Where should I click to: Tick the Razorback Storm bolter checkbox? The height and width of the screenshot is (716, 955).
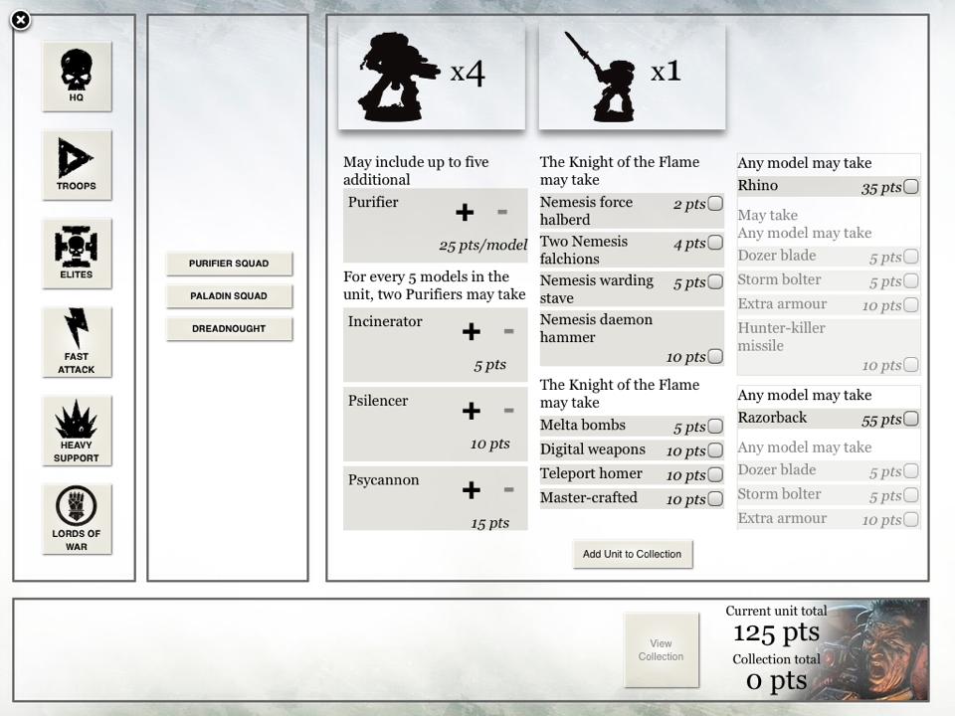pos(911,495)
